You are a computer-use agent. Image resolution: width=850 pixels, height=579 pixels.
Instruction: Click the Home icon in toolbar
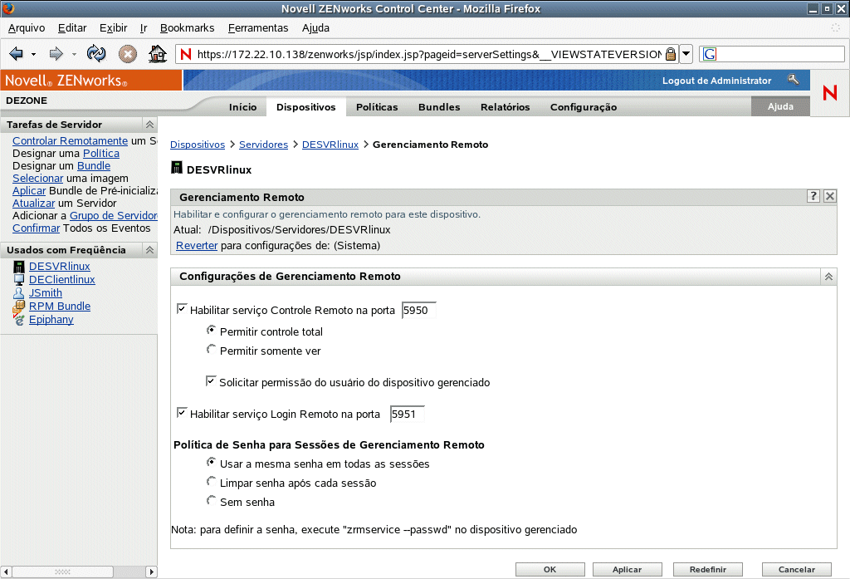pos(158,54)
